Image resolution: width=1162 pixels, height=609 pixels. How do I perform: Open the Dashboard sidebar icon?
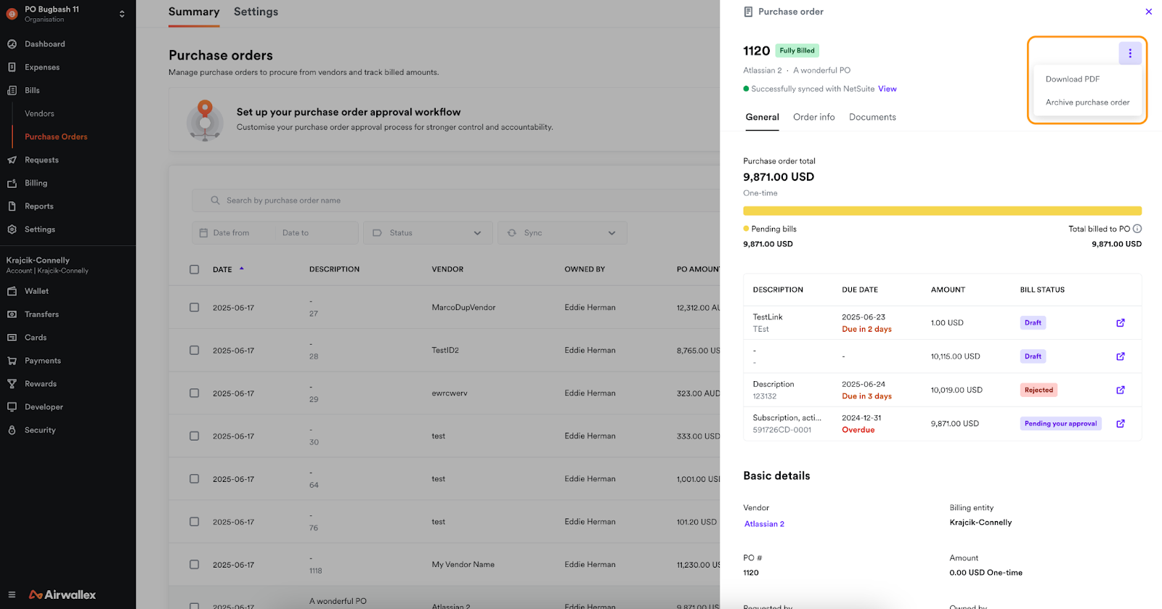pyautogui.click(x=12, y=44)
